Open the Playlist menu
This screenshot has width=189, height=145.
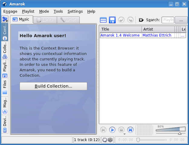(28, 11)
